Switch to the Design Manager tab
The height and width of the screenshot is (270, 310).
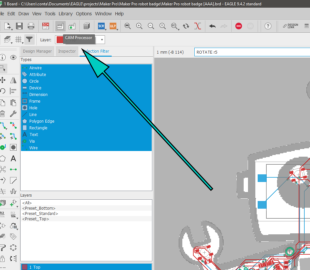[x=37, y=51]
